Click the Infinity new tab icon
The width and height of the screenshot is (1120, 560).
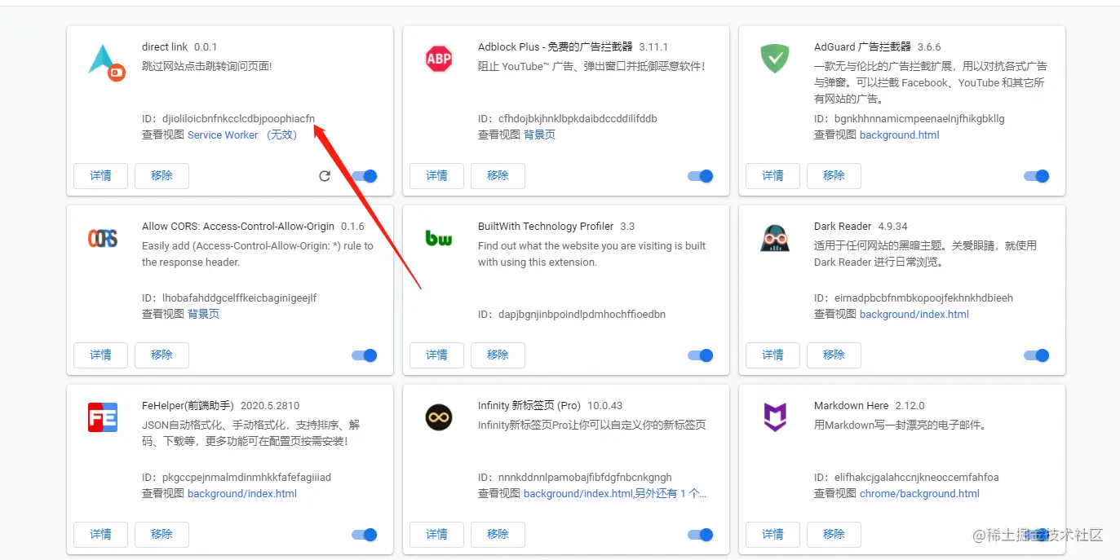pos(439,417)
